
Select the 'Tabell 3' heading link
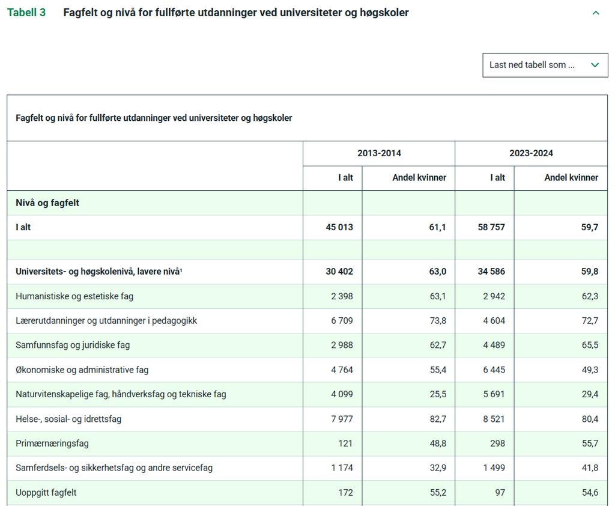(26, 12)
